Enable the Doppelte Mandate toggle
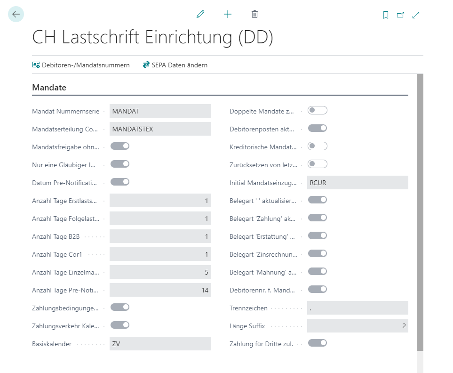Screen dimensions: 453x373 coord(316,110)
